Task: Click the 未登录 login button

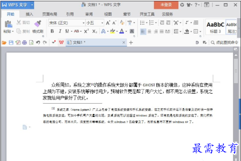Action: tap(166, 5)
